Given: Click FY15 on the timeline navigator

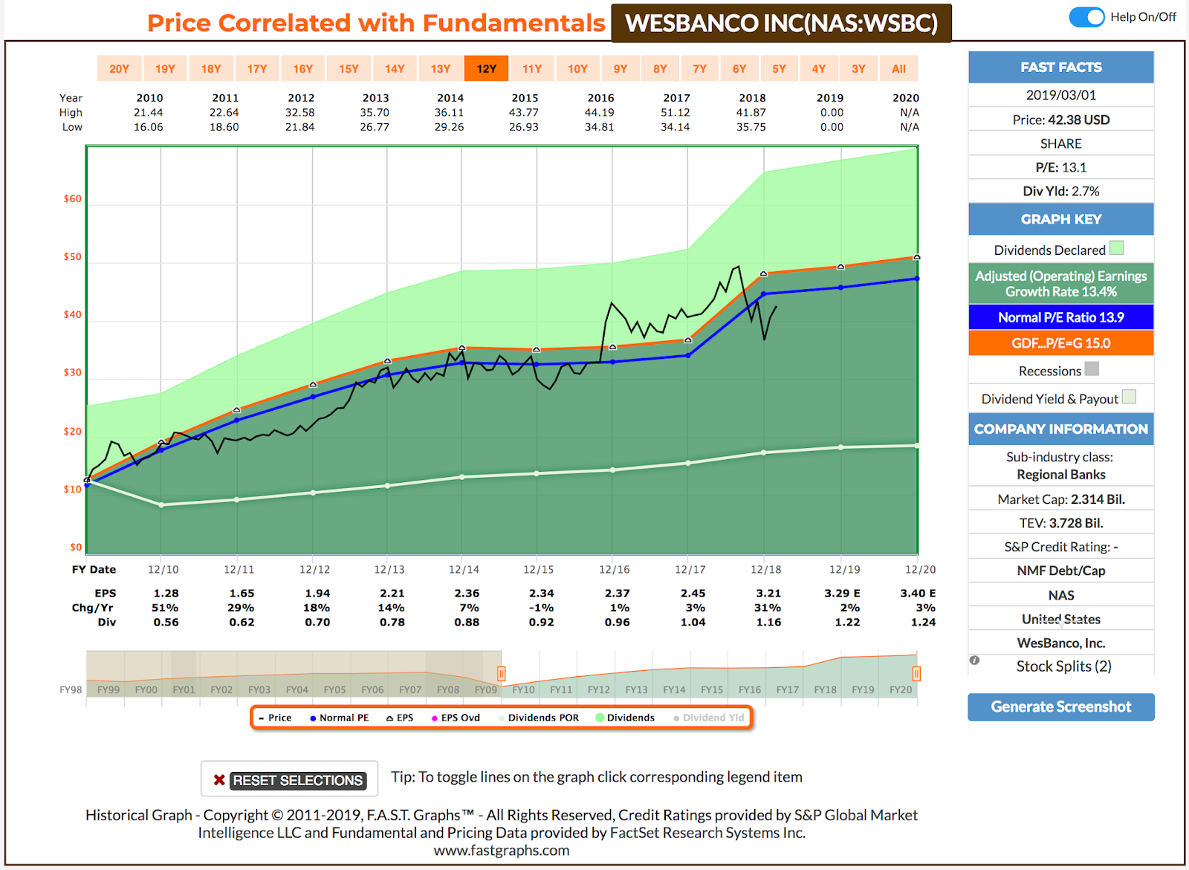Looking at the screenshot, I should coord(712,690).
